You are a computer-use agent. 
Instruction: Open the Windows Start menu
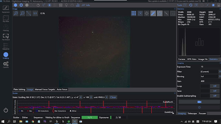point(3,122)
